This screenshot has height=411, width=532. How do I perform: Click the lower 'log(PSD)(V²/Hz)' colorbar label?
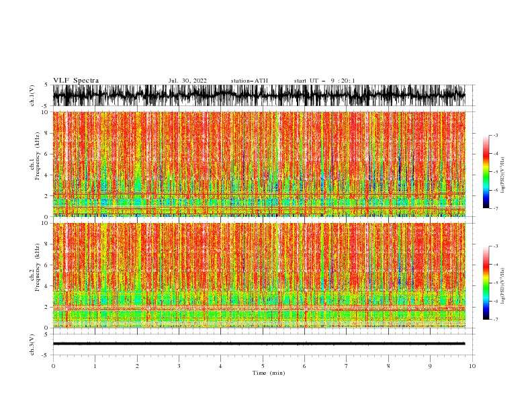pyautogui.click(x=503, y=286)
